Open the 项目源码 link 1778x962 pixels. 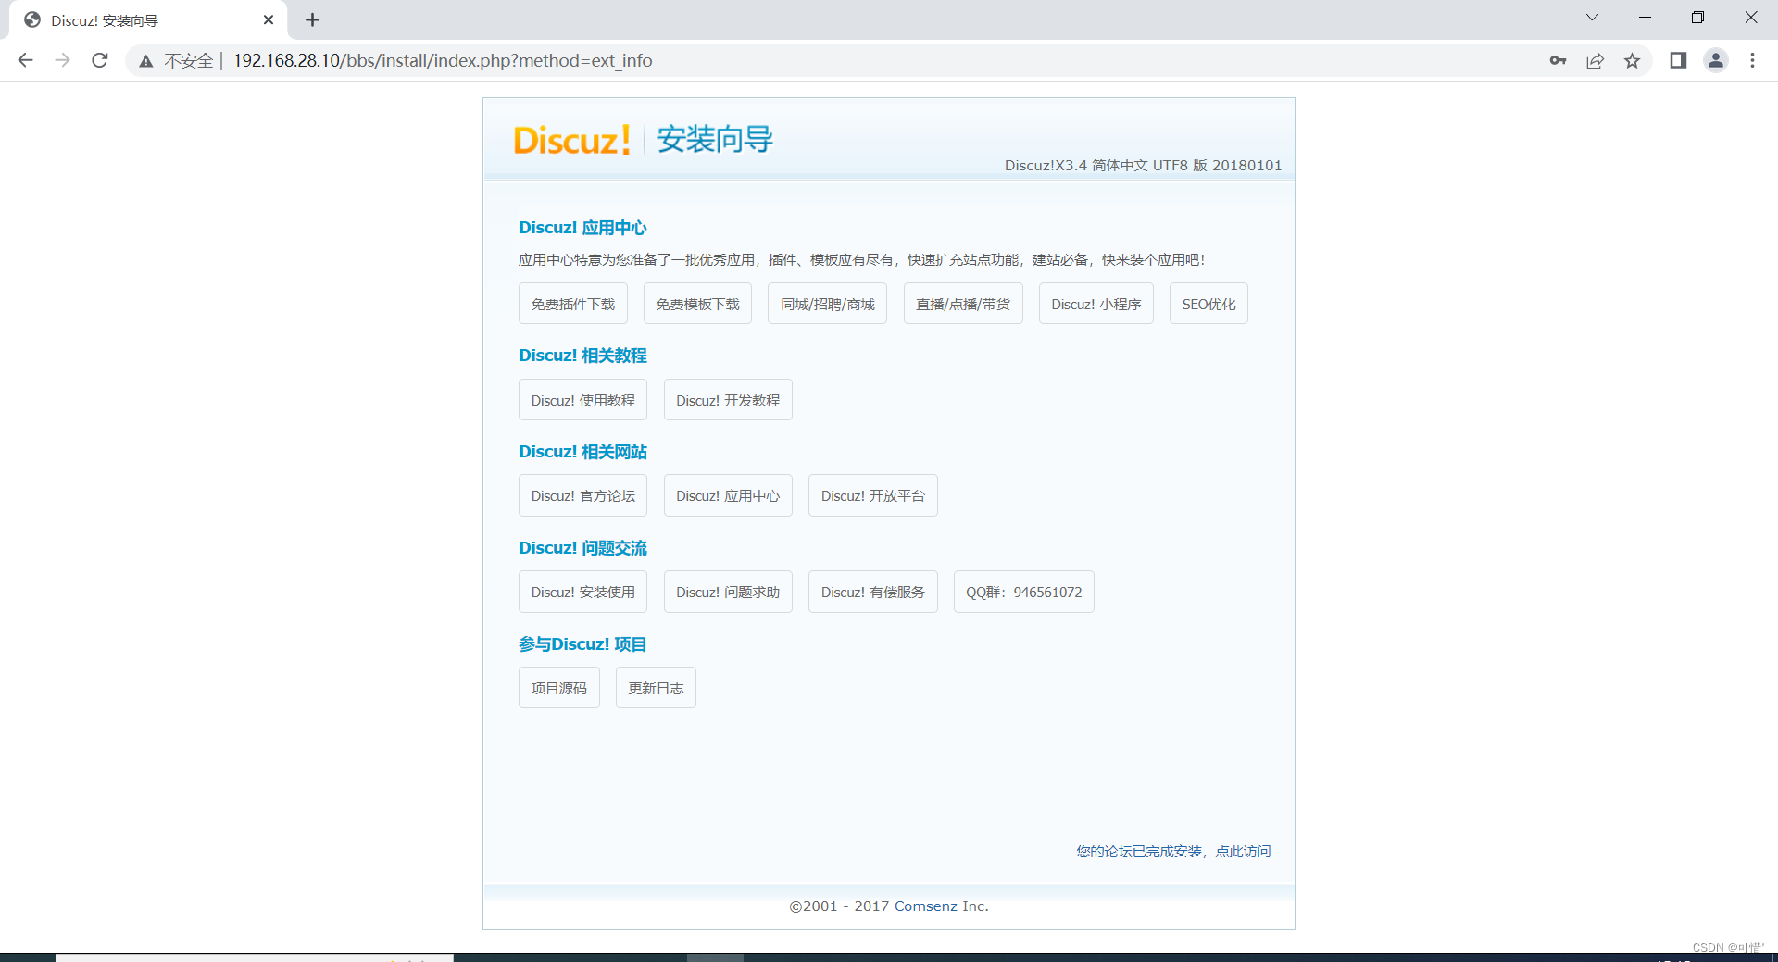click(x=559, y=688)
